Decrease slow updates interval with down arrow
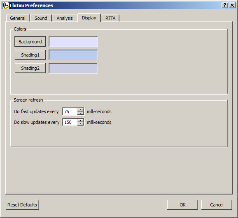This screenshot has width=238, height=218. 81,124
